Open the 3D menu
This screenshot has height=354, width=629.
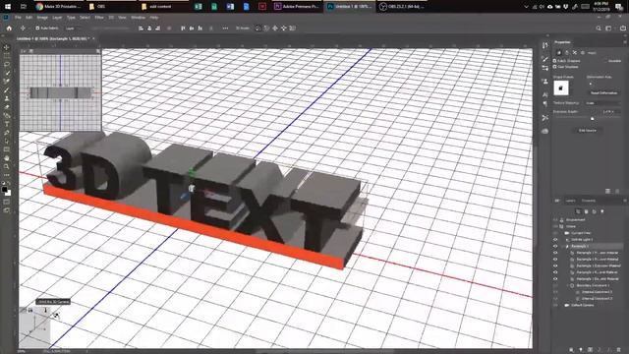point(111,18)
